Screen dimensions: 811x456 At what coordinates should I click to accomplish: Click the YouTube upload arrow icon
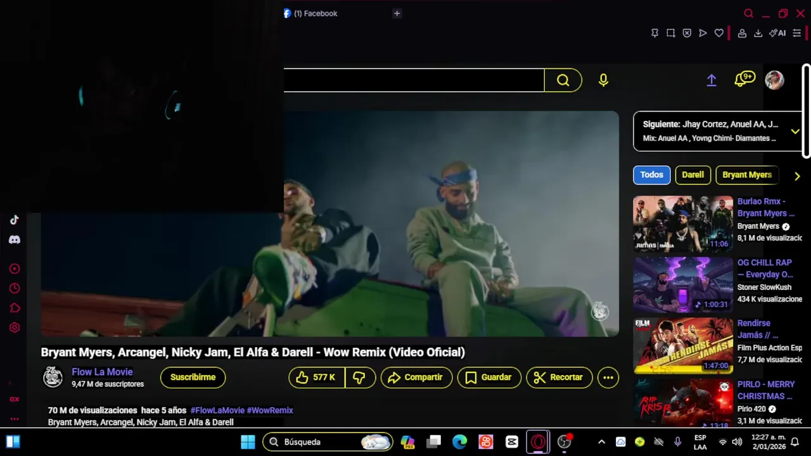[712, 80]
